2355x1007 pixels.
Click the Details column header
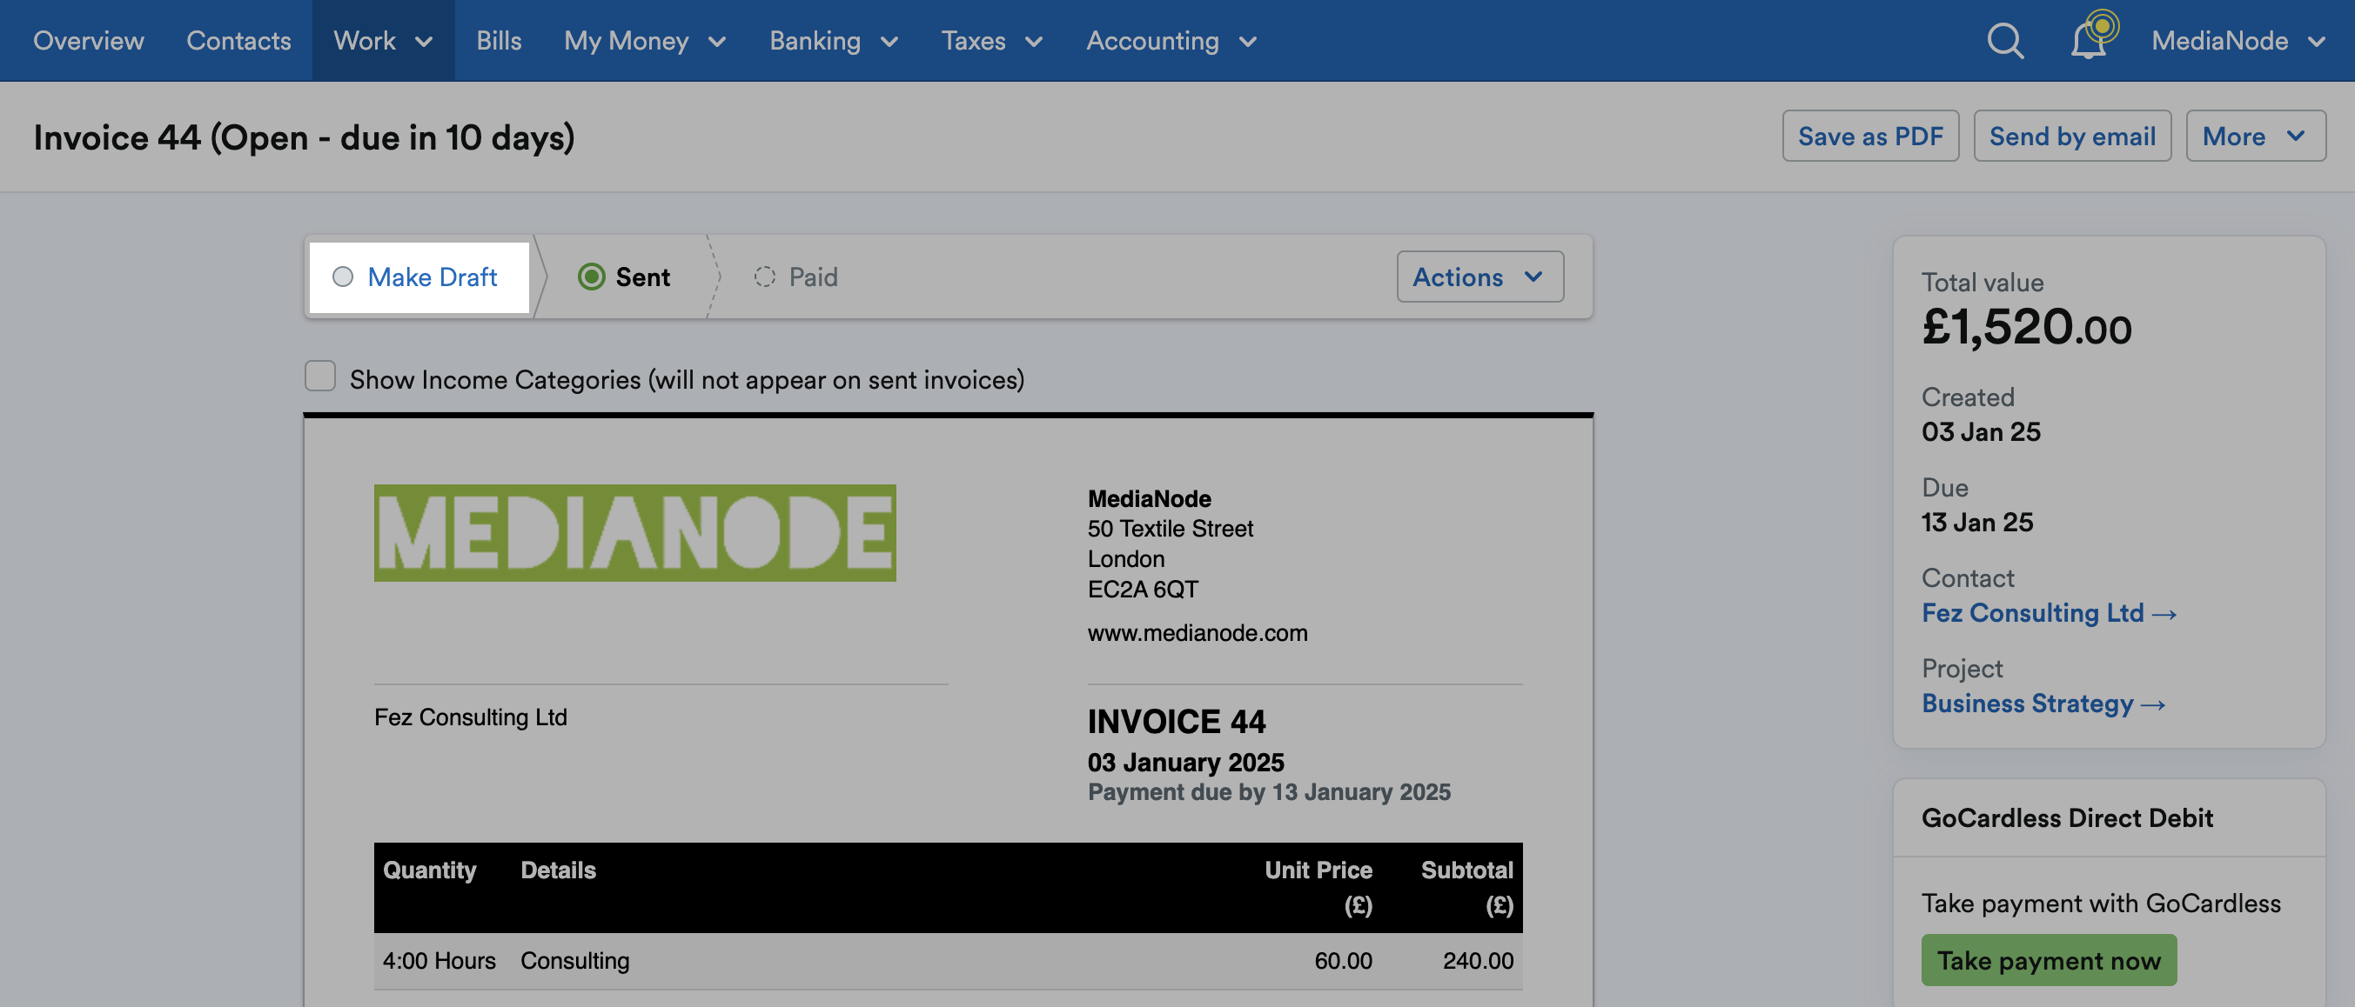558,869
